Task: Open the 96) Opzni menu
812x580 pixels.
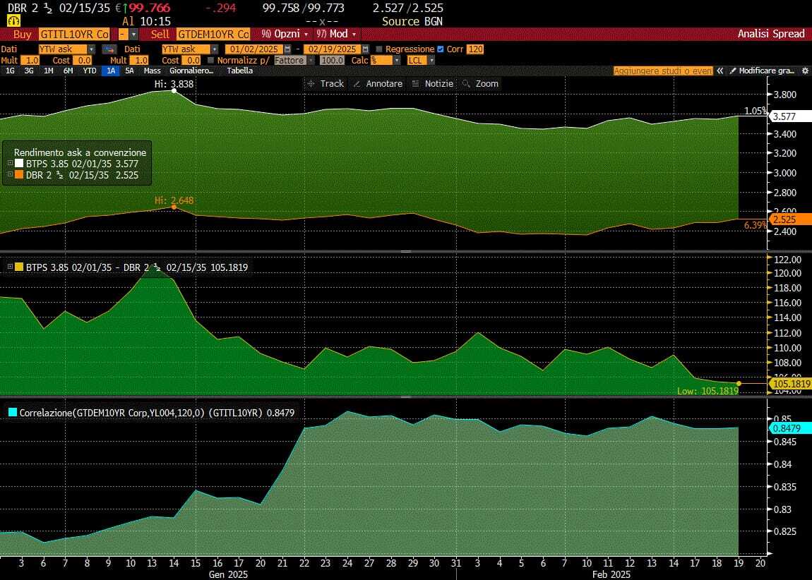Action: click(285, 34)
